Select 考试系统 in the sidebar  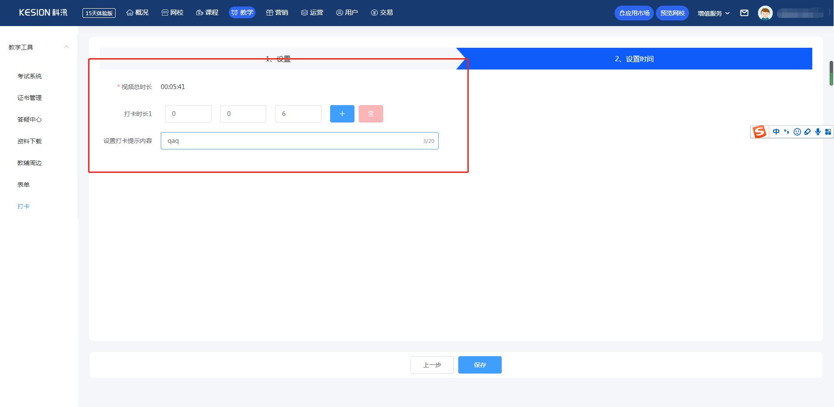coord(30,76)
